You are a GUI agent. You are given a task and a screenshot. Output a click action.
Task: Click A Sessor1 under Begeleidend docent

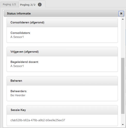coord(17,66)
